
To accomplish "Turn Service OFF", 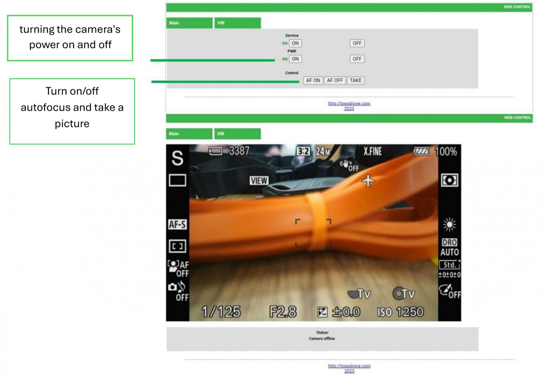I will (x=357, y=43).
